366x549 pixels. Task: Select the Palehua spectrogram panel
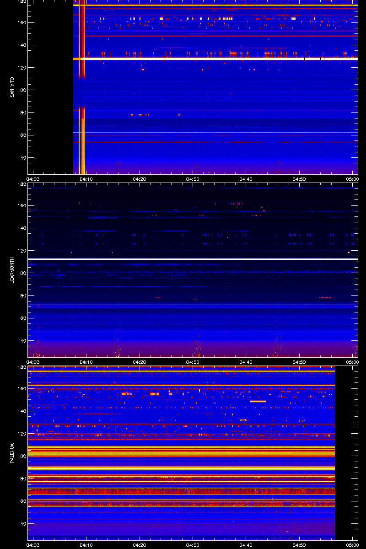(193, 453)
